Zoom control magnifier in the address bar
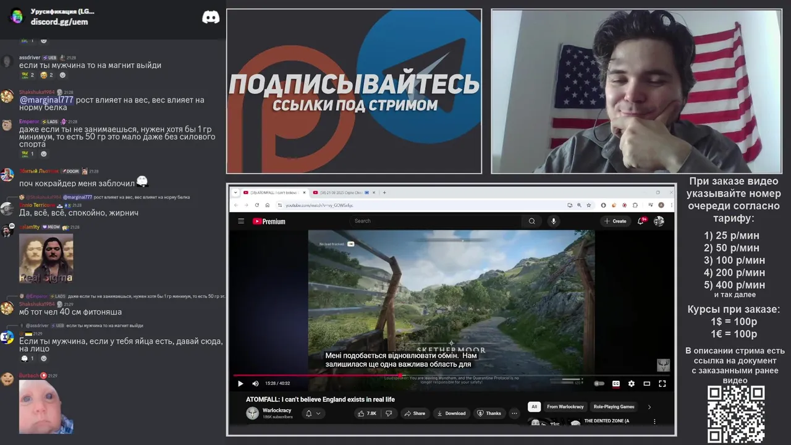The height and width of the screenshot is (445, 791). (x=579, y=205)
